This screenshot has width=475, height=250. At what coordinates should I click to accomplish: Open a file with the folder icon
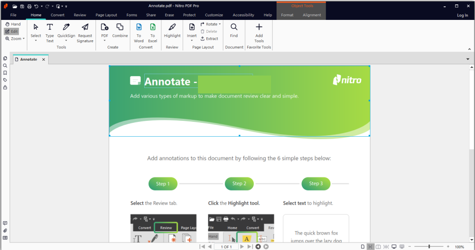coord(14,6)
